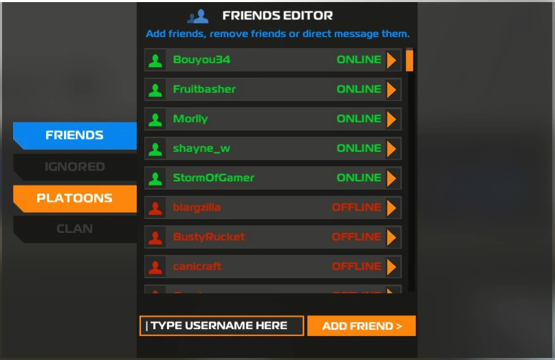Open the IGNORED tab
The image size is (555, 360).
tap(75, 166)
